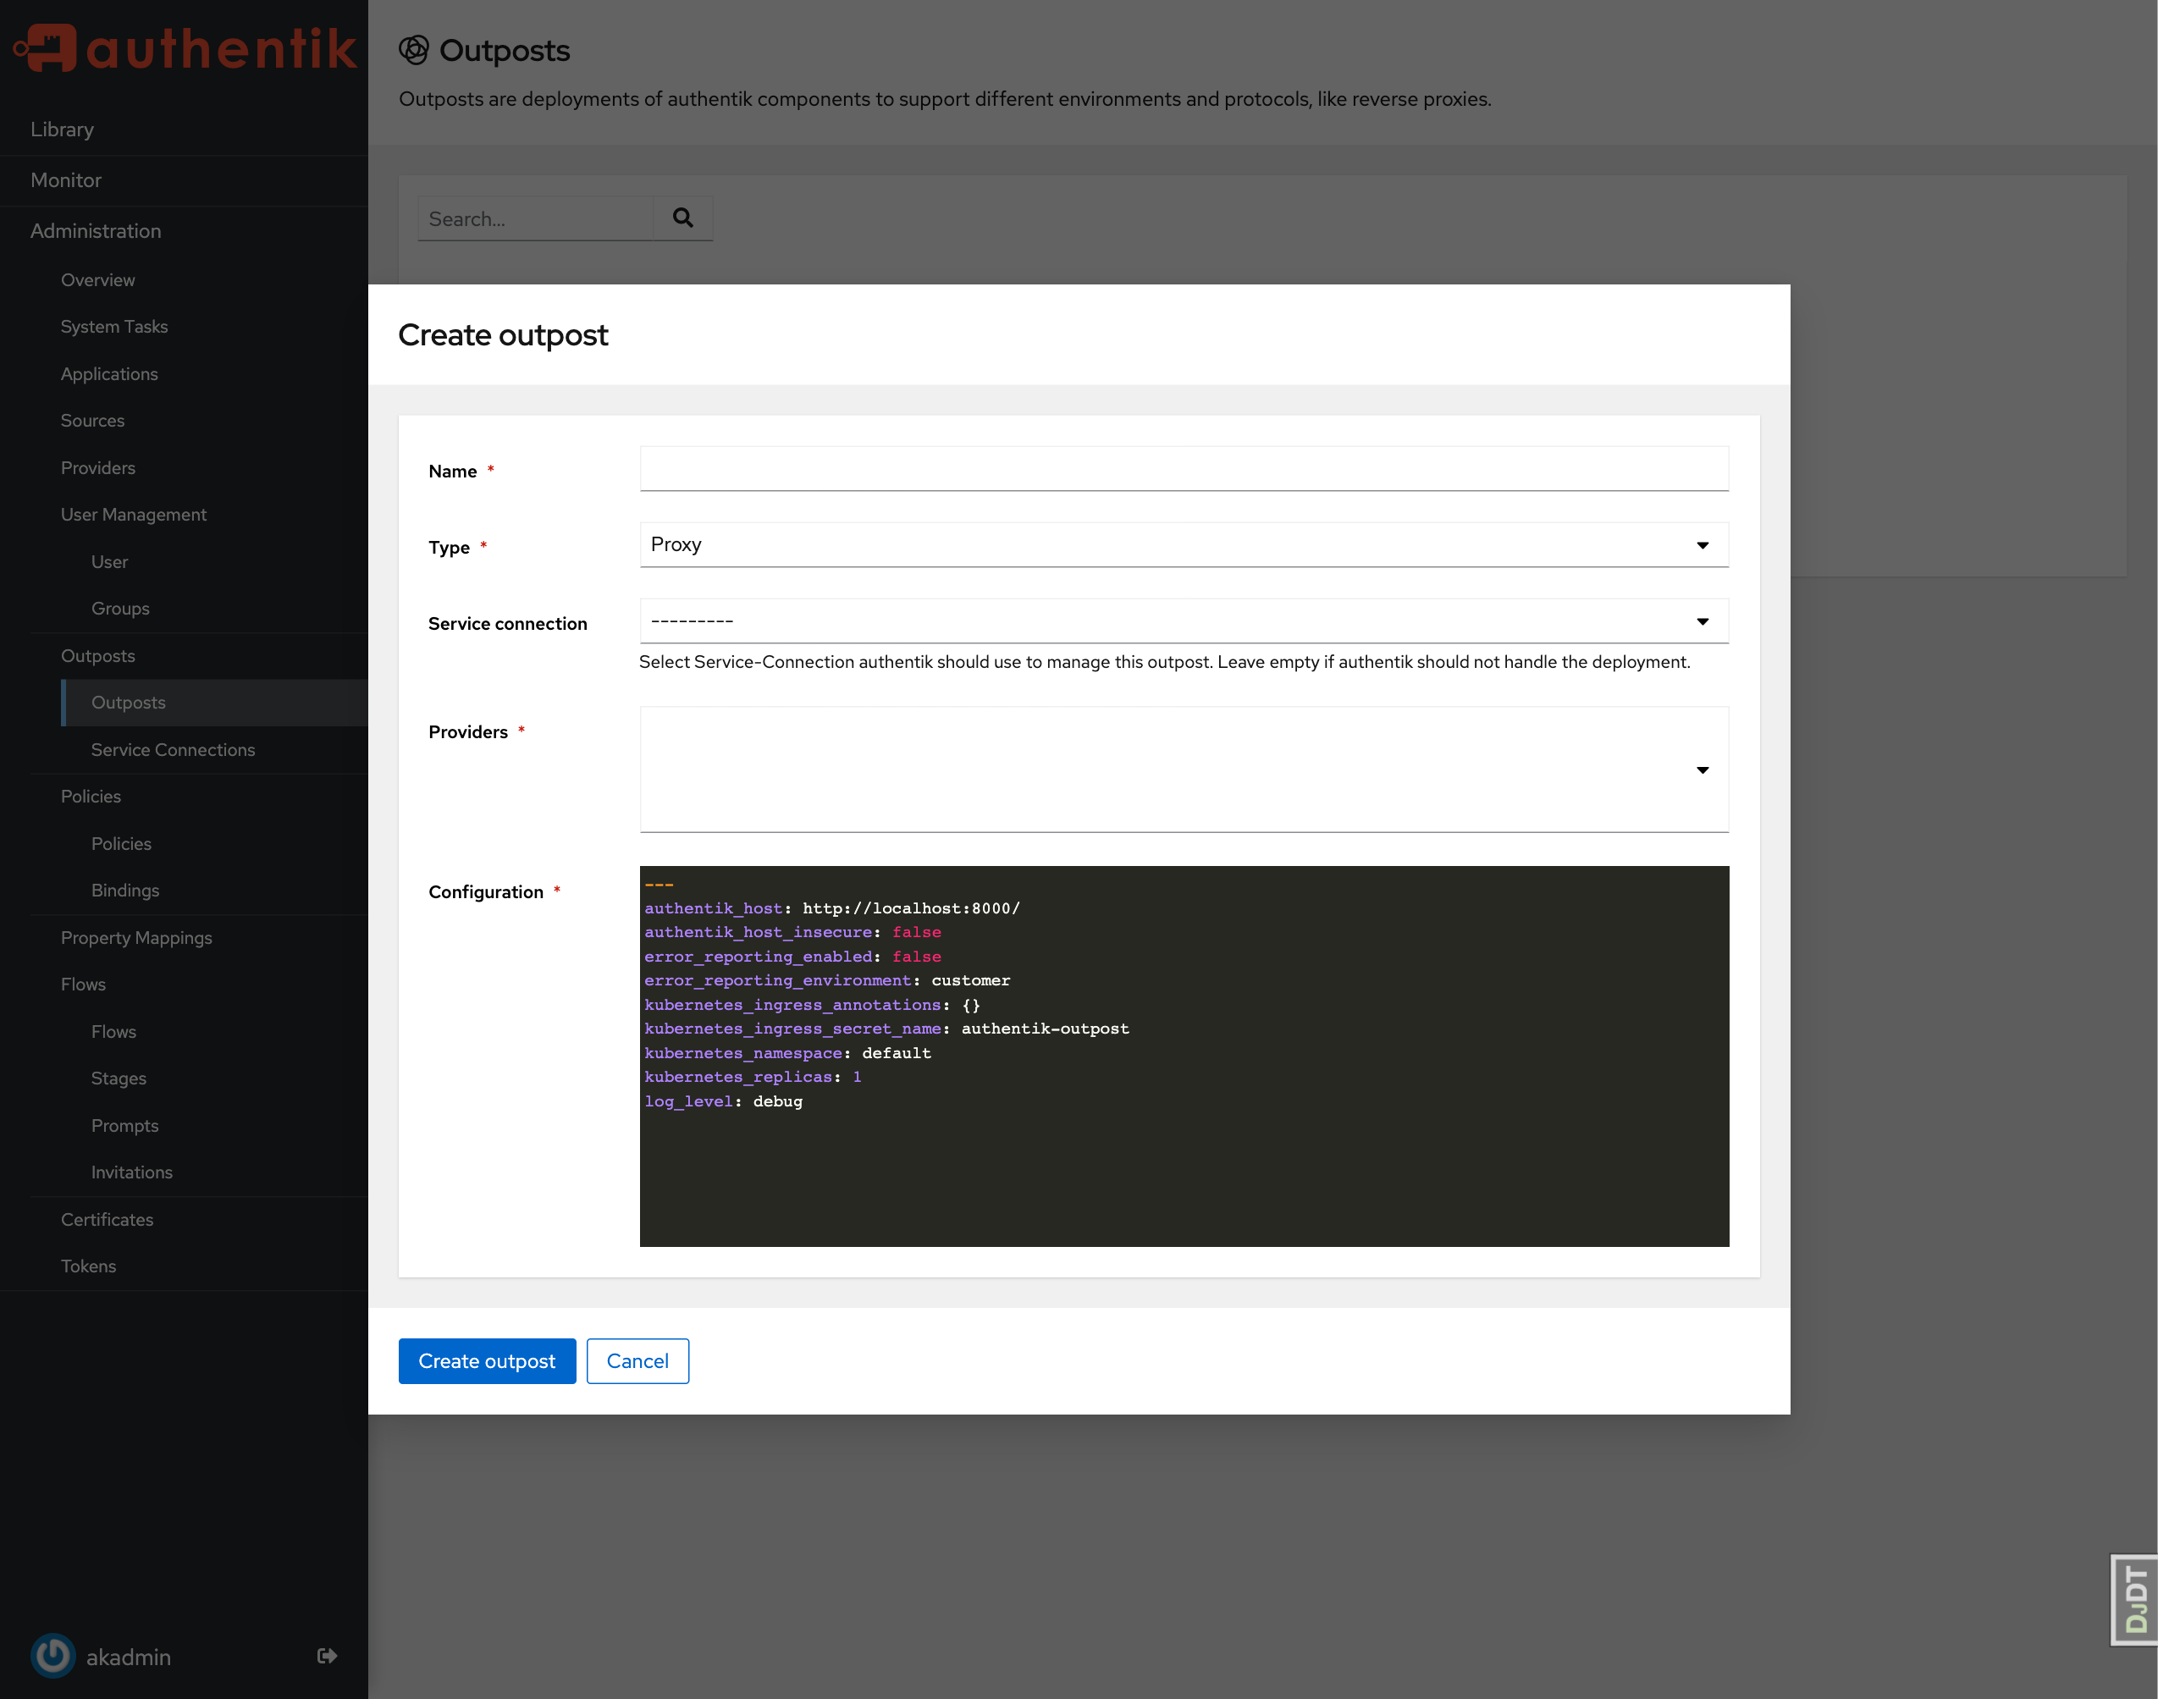
Task: Focus the Name input field
Action: (x=1183, y=468)
